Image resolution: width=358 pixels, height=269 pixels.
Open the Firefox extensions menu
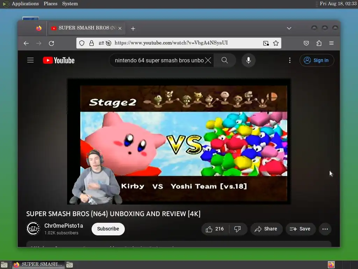319,43
